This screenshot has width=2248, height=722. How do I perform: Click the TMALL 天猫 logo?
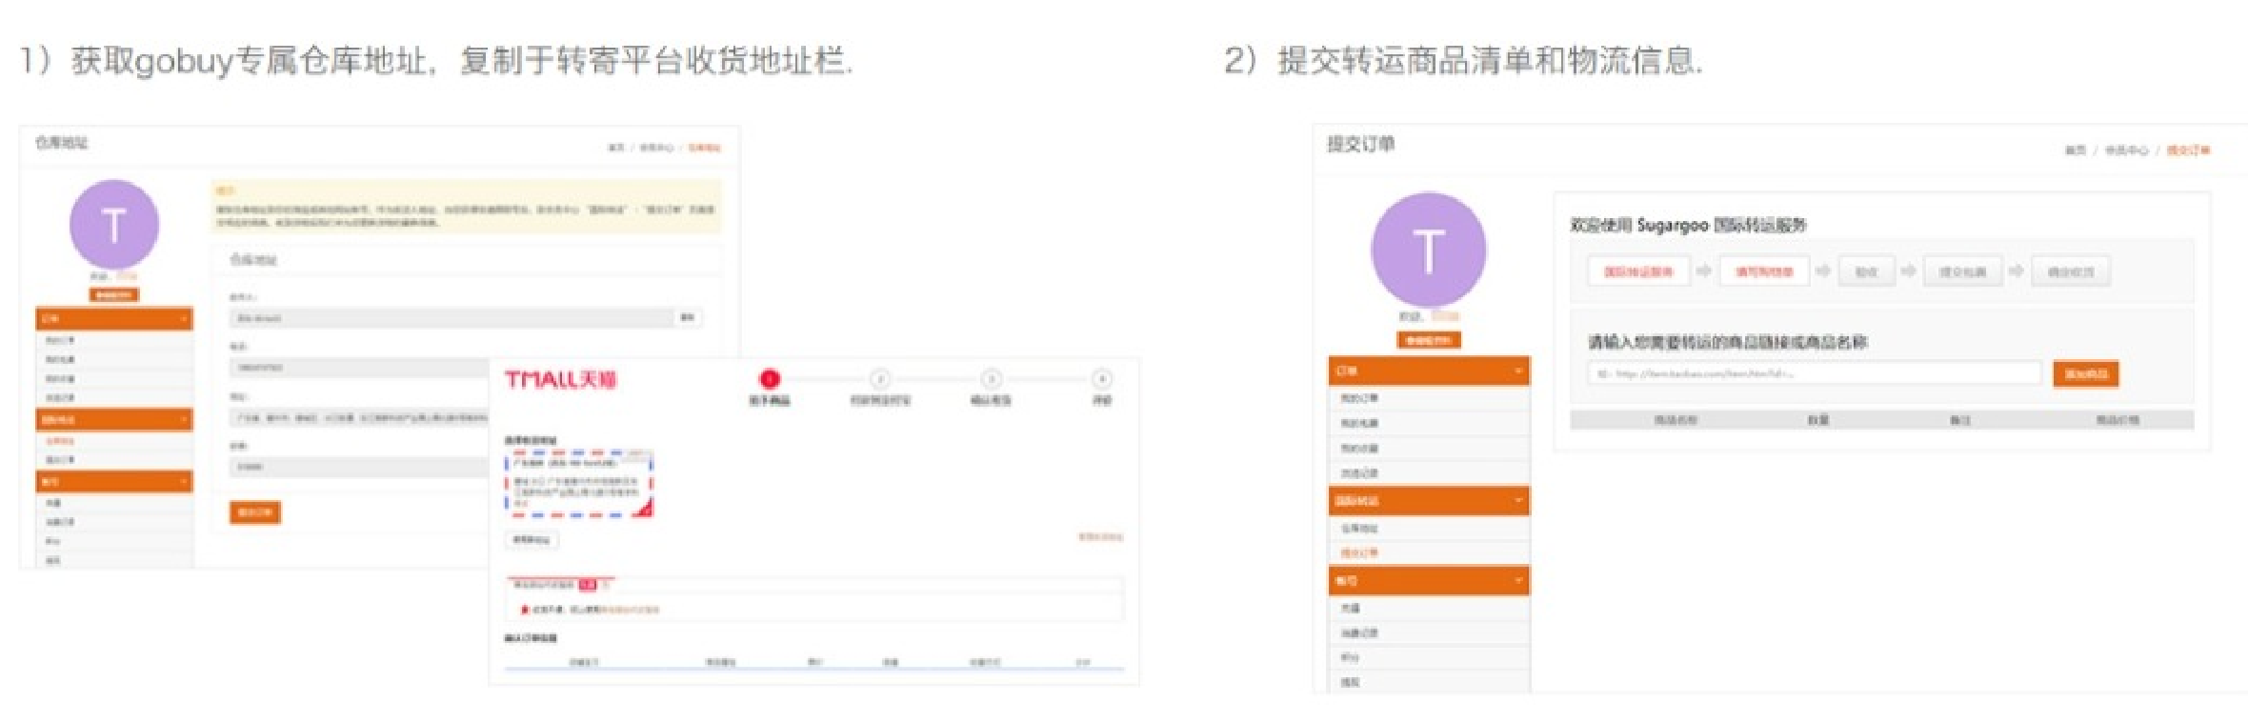click(560, 380)
